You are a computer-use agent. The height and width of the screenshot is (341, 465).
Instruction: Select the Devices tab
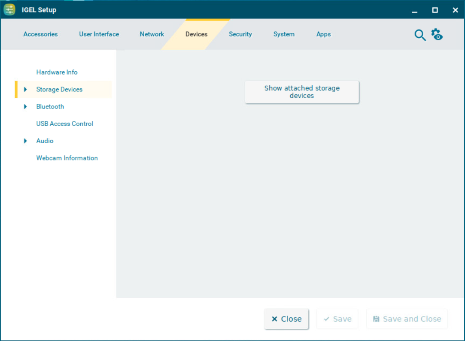point(196,34)
